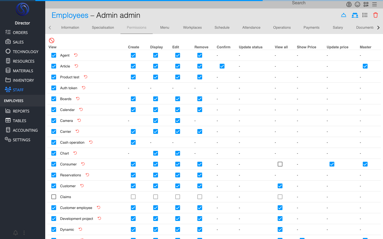Uncheck the Article Confirm checkbox
The height and width of the screenshot is (239, 383).
point(222,66)
